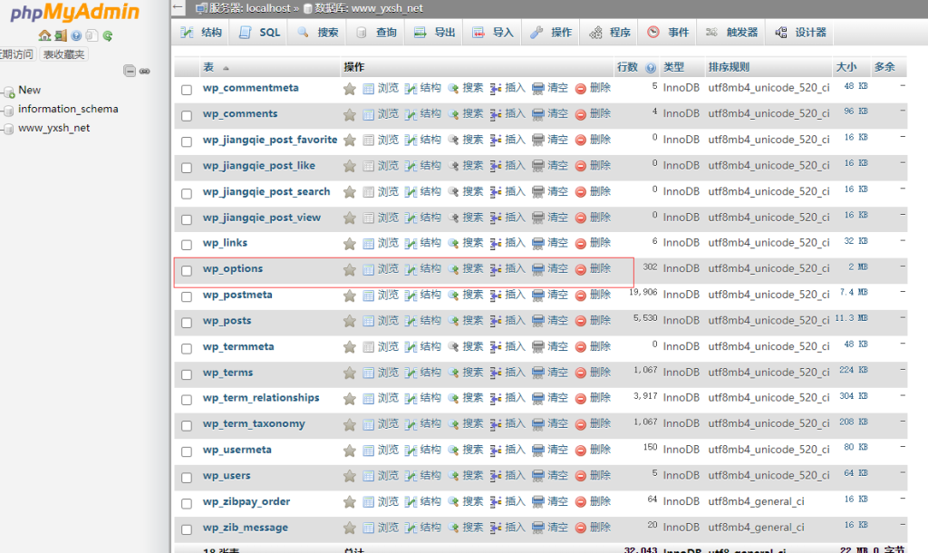928x553 pixels.
Task: Favorite wp_options table using star icon
Action: pyautogui.click(x=349, y=269)
